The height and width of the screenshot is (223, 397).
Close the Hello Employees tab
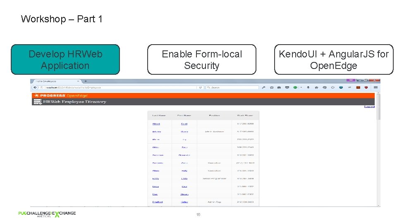pos(78,81)
